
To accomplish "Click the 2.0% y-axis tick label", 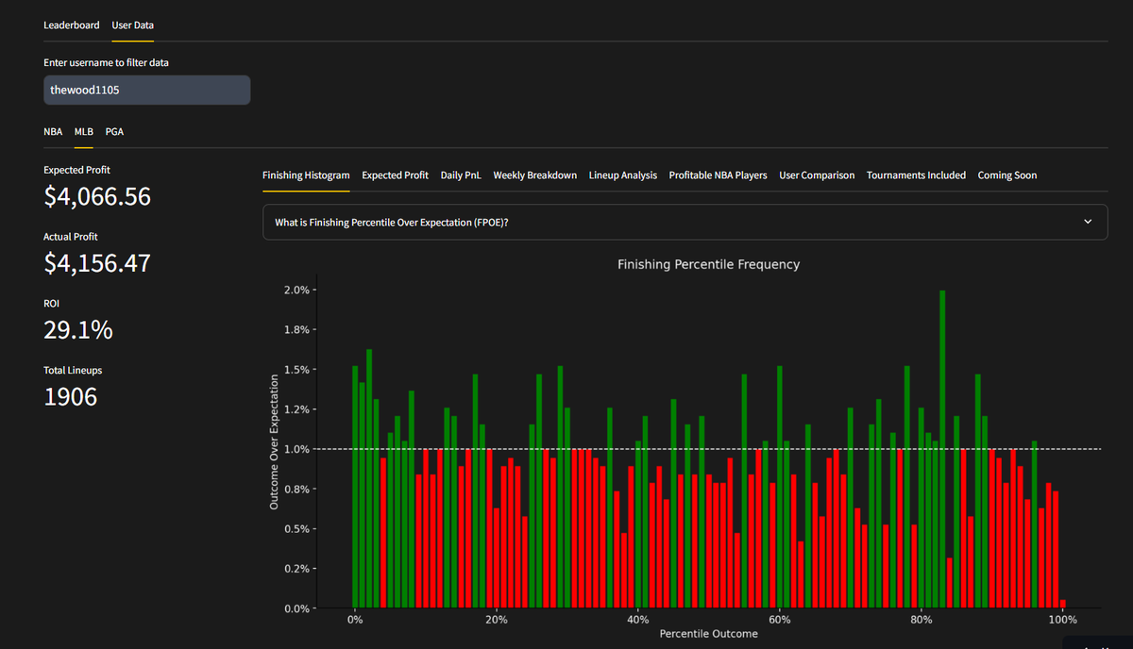I will point(296,290).
